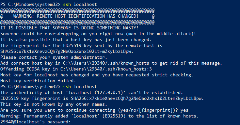Image resolution: width=240 pixels, height=125 pixels.
Task: Click the 'This key is not known' line
Action: [x=54, y=104]
